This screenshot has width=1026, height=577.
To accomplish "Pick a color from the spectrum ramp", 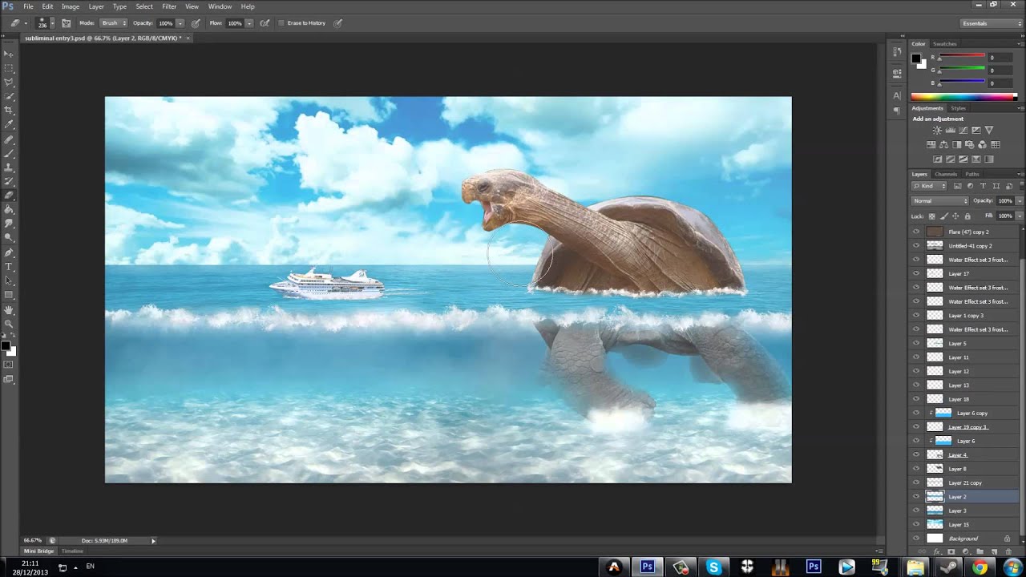I will (x=963, y=98).
